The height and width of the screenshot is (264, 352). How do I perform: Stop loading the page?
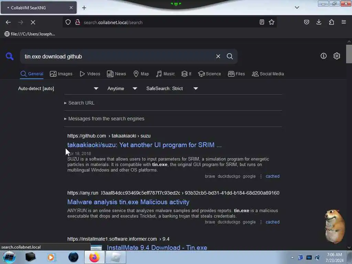(33, 22)
